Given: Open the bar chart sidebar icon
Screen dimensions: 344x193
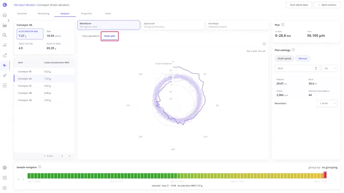Looking at the screenshot, I should pyautogui.click(x=5, y=25).
